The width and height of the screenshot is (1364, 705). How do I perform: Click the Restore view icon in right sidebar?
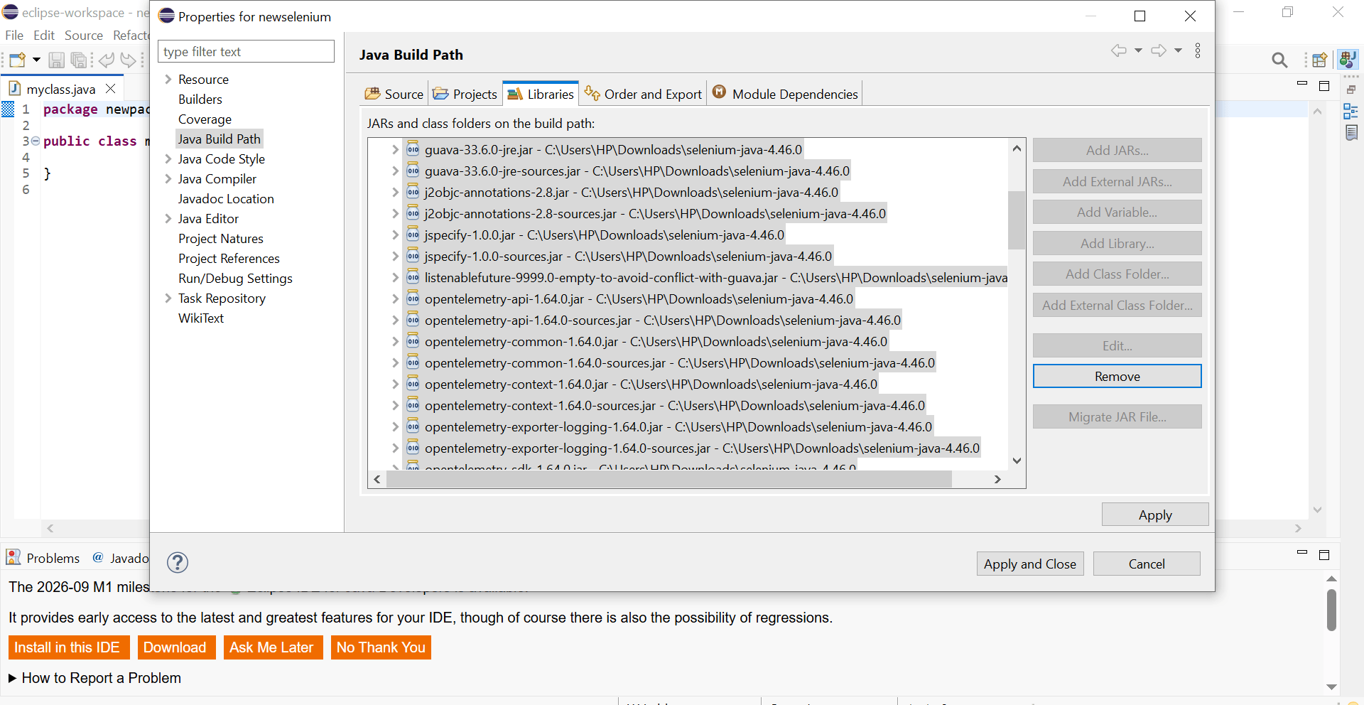1351,90
